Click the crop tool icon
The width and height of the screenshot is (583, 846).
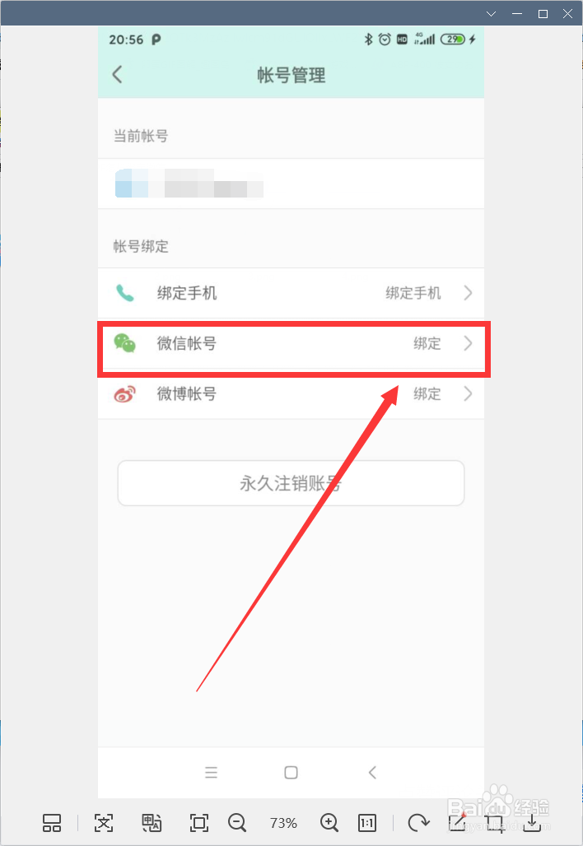494,823
